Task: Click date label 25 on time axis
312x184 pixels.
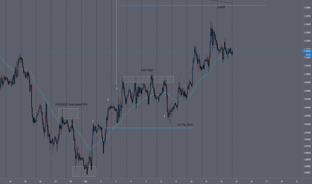Action: (x=25, y=181)
